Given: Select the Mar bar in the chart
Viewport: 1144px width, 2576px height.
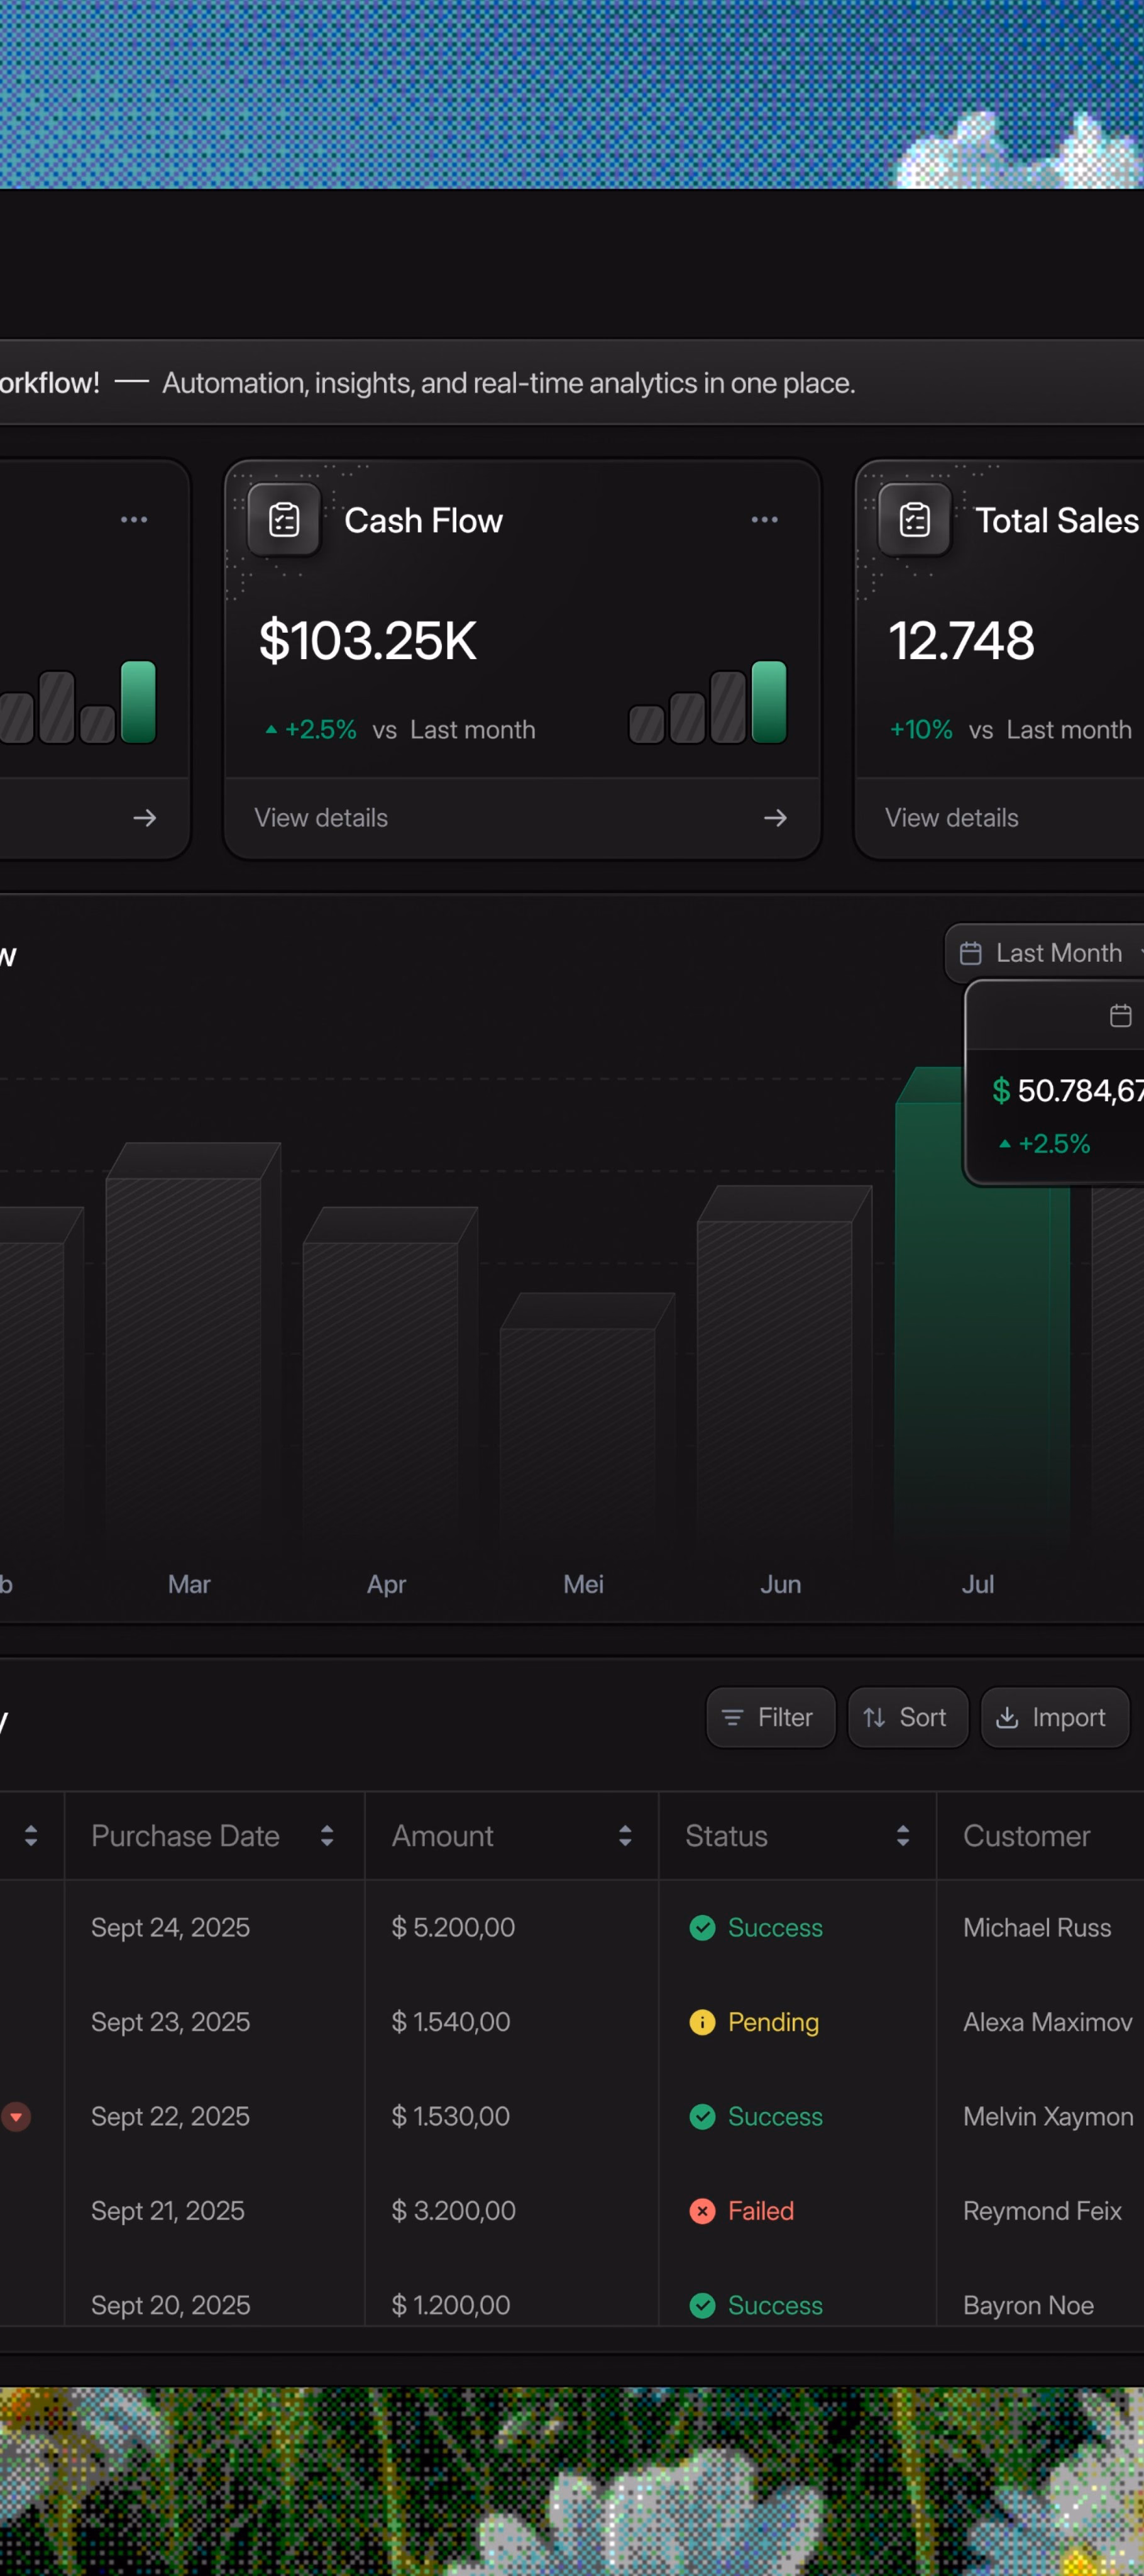Looking at the screenshot, I should coord(193,1345).
